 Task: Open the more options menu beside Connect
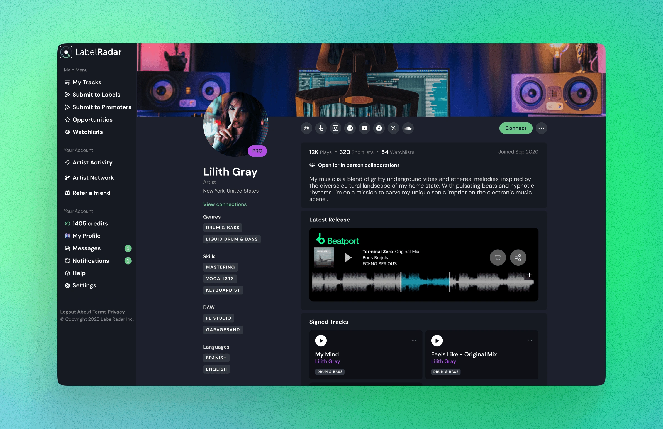541,128
